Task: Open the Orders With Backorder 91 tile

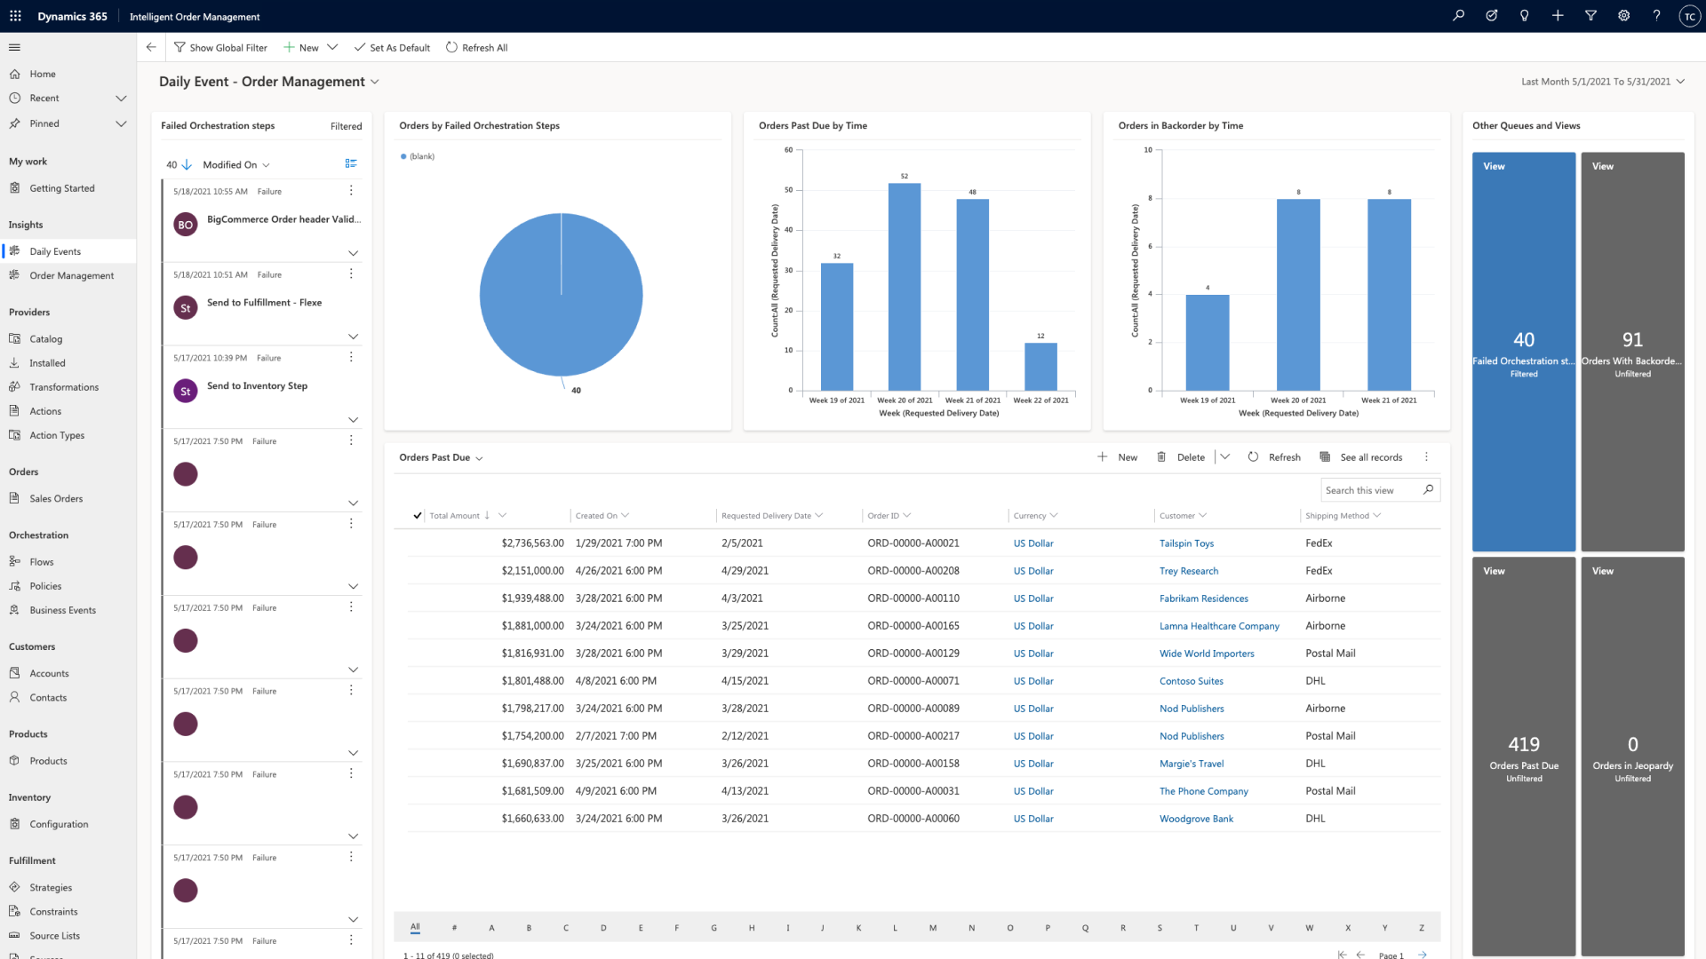Action: (1632, 352)
